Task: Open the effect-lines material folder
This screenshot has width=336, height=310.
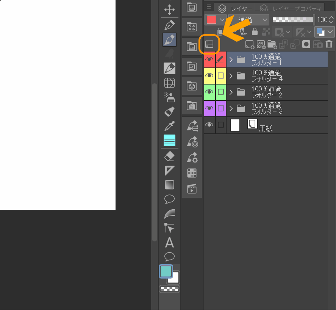Action: 192,27
